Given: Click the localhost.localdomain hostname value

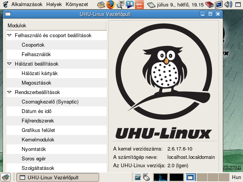Looking at the screenshot, I should point(191,157).
